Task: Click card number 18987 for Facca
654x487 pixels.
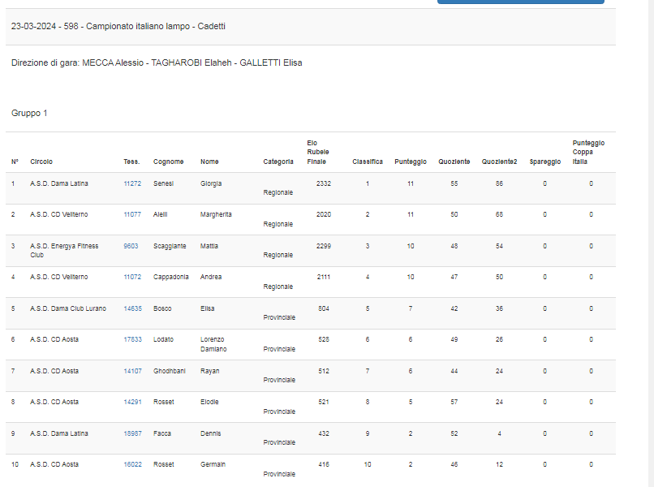Action: tap(132, 433)
